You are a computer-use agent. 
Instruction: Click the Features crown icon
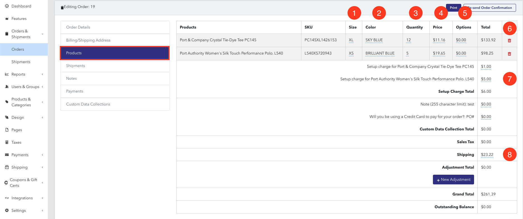[7, 19]
